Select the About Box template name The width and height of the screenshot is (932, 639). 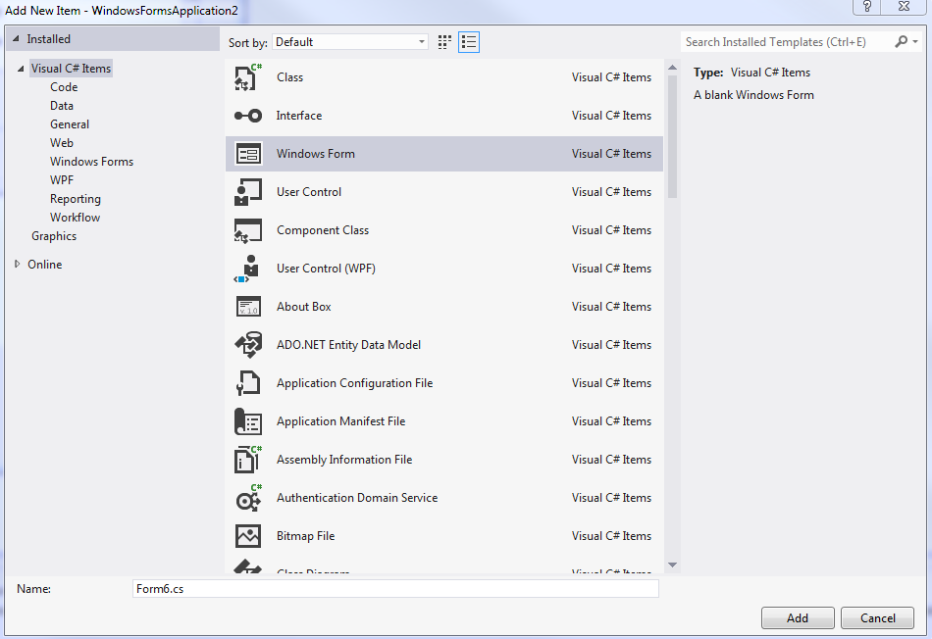304,307
